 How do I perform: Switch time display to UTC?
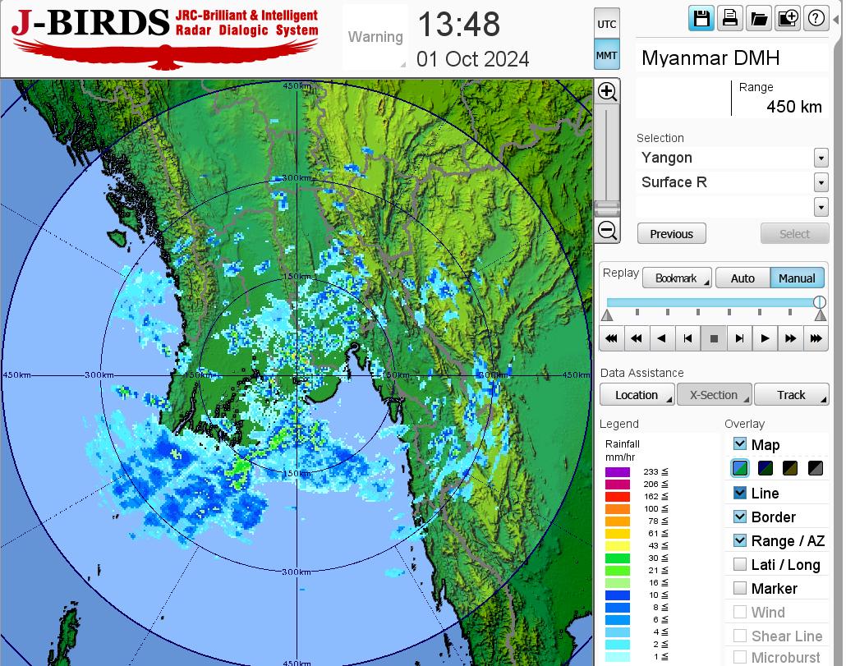[x=607, y=25]
